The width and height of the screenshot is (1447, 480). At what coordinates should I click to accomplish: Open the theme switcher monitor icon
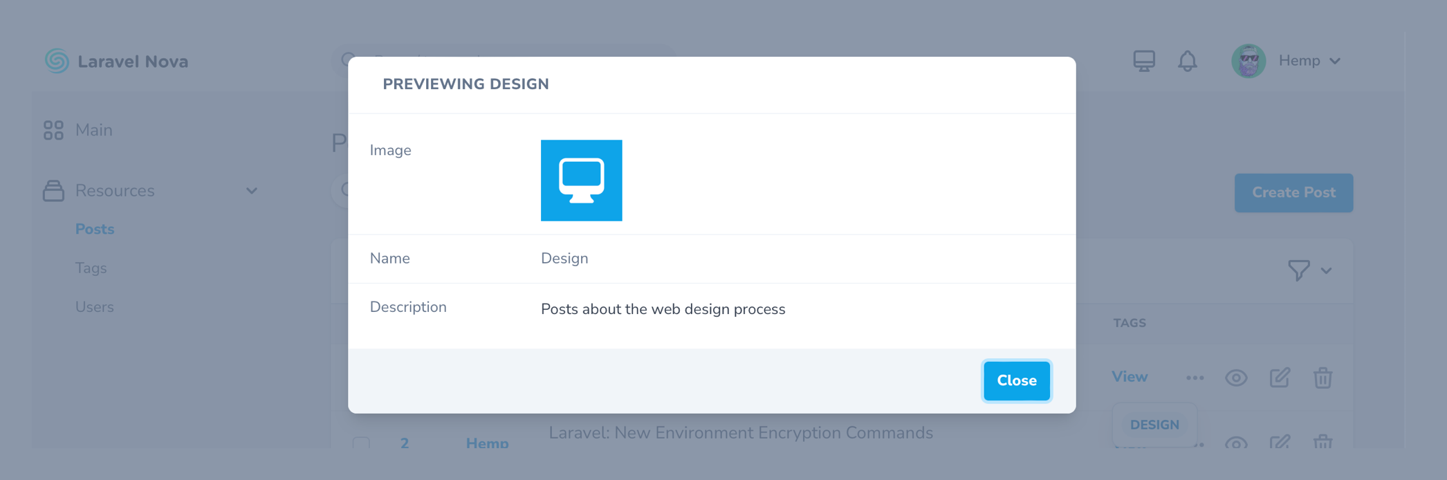[x=1144, y=61]
